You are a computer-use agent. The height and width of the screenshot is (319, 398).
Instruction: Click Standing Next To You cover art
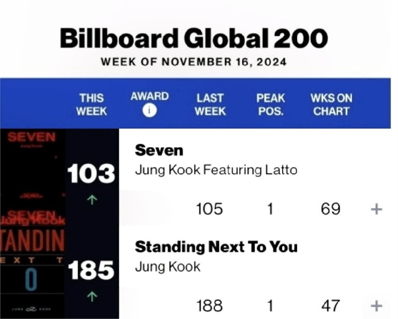[x=32, y=272]
